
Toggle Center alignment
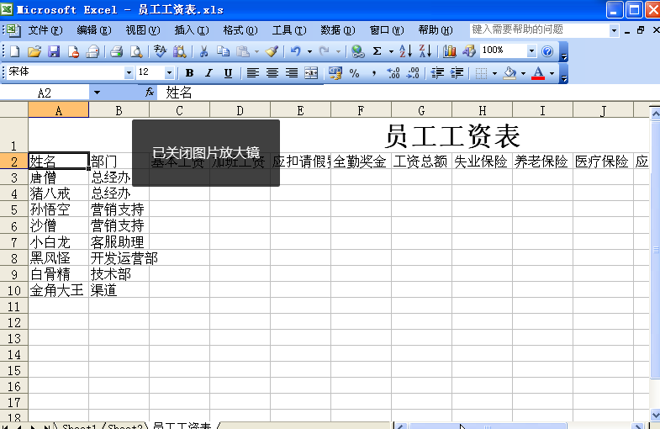point(272,73)
